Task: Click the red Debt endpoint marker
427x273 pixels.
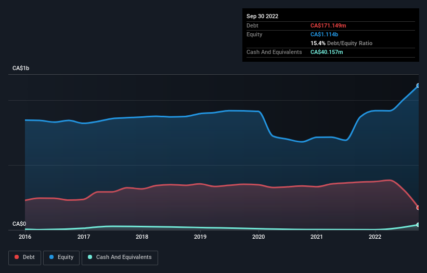Action: pos(418,208)
